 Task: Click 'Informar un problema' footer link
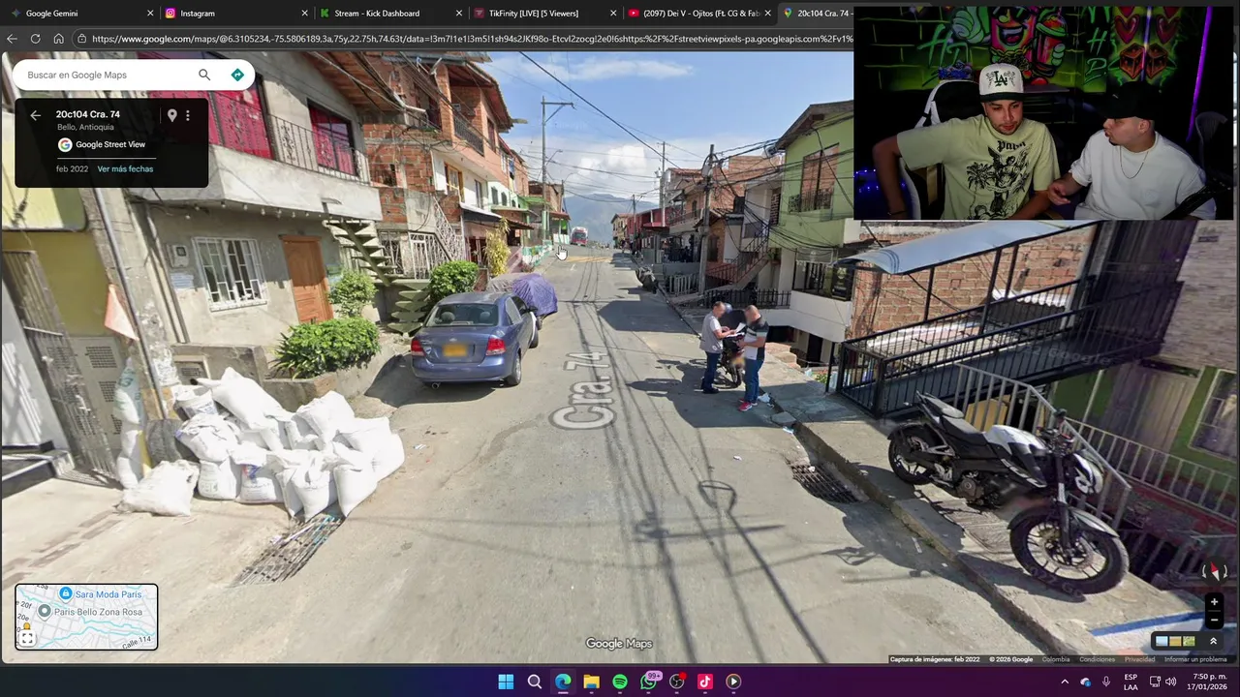click(1195, 659)
